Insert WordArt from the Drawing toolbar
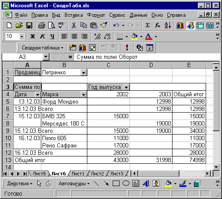The image size is (222, 199). tap(146, 184)
